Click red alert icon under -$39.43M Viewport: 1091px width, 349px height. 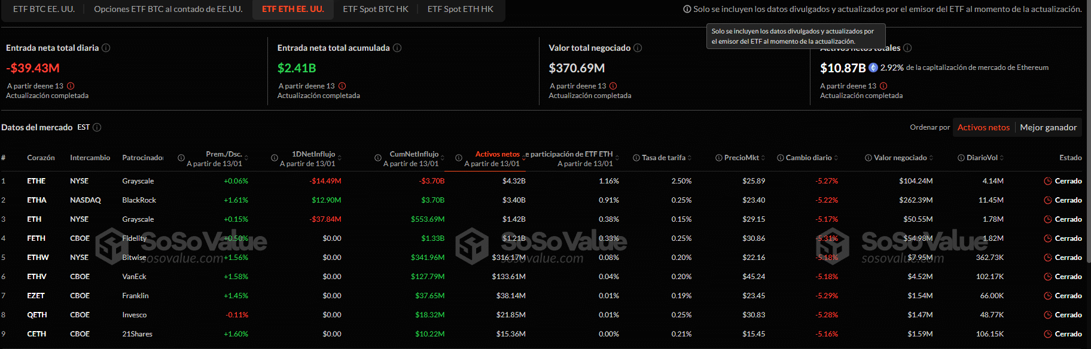pos(71,86)
